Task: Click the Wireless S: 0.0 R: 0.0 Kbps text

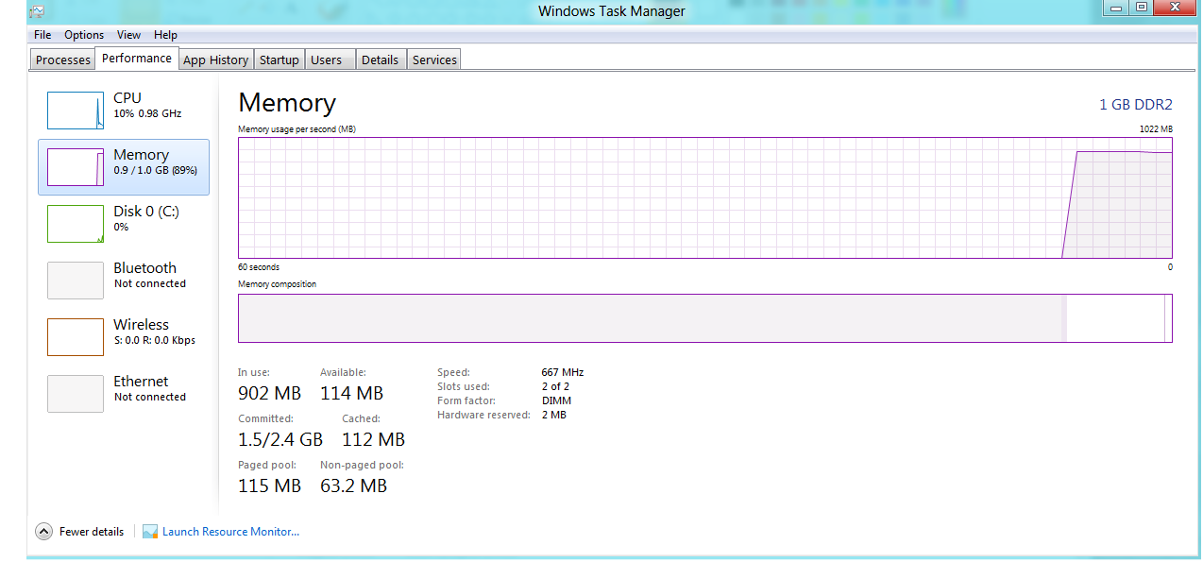Action: (155, 340)
